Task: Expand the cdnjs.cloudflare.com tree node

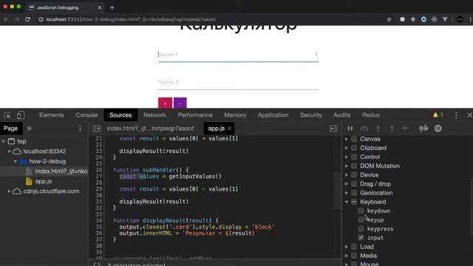Action: (9, 191)
